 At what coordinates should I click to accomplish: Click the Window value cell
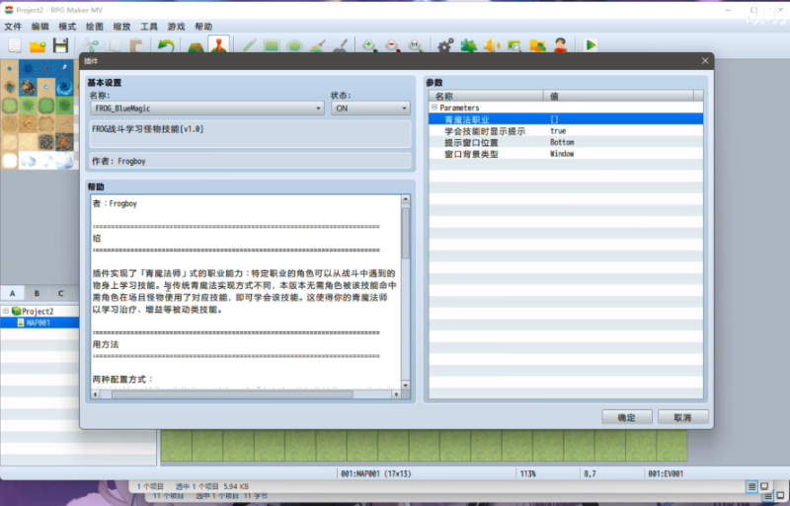tap(562, 154)
